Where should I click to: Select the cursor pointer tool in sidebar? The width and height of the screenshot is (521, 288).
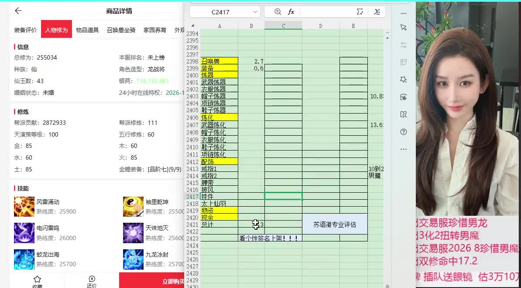[403, 27]
